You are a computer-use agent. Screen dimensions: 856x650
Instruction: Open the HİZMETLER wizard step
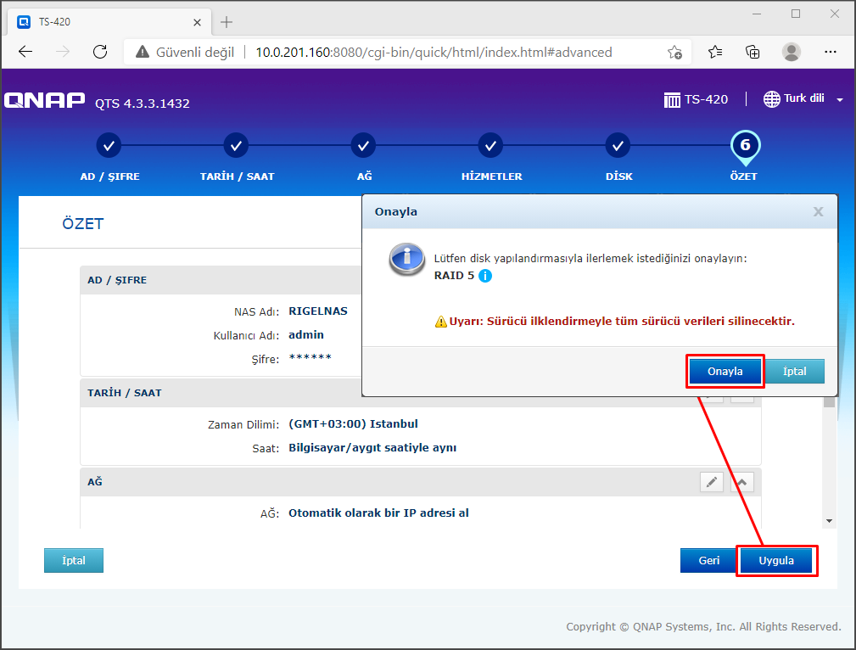[490, 145]
